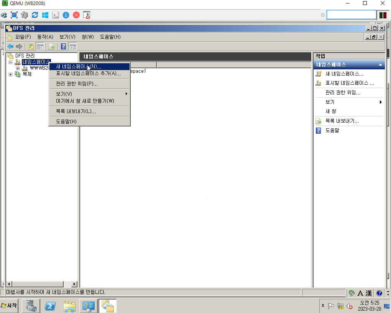Click the Show desktop button
The width and height of the screenshot is (391, 313).
387,306
